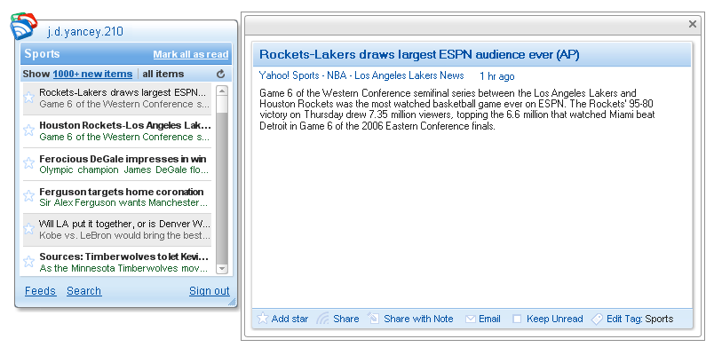Open 'Sources: Timberwolves to let Kevi...' item

click(x=117, y=262)
